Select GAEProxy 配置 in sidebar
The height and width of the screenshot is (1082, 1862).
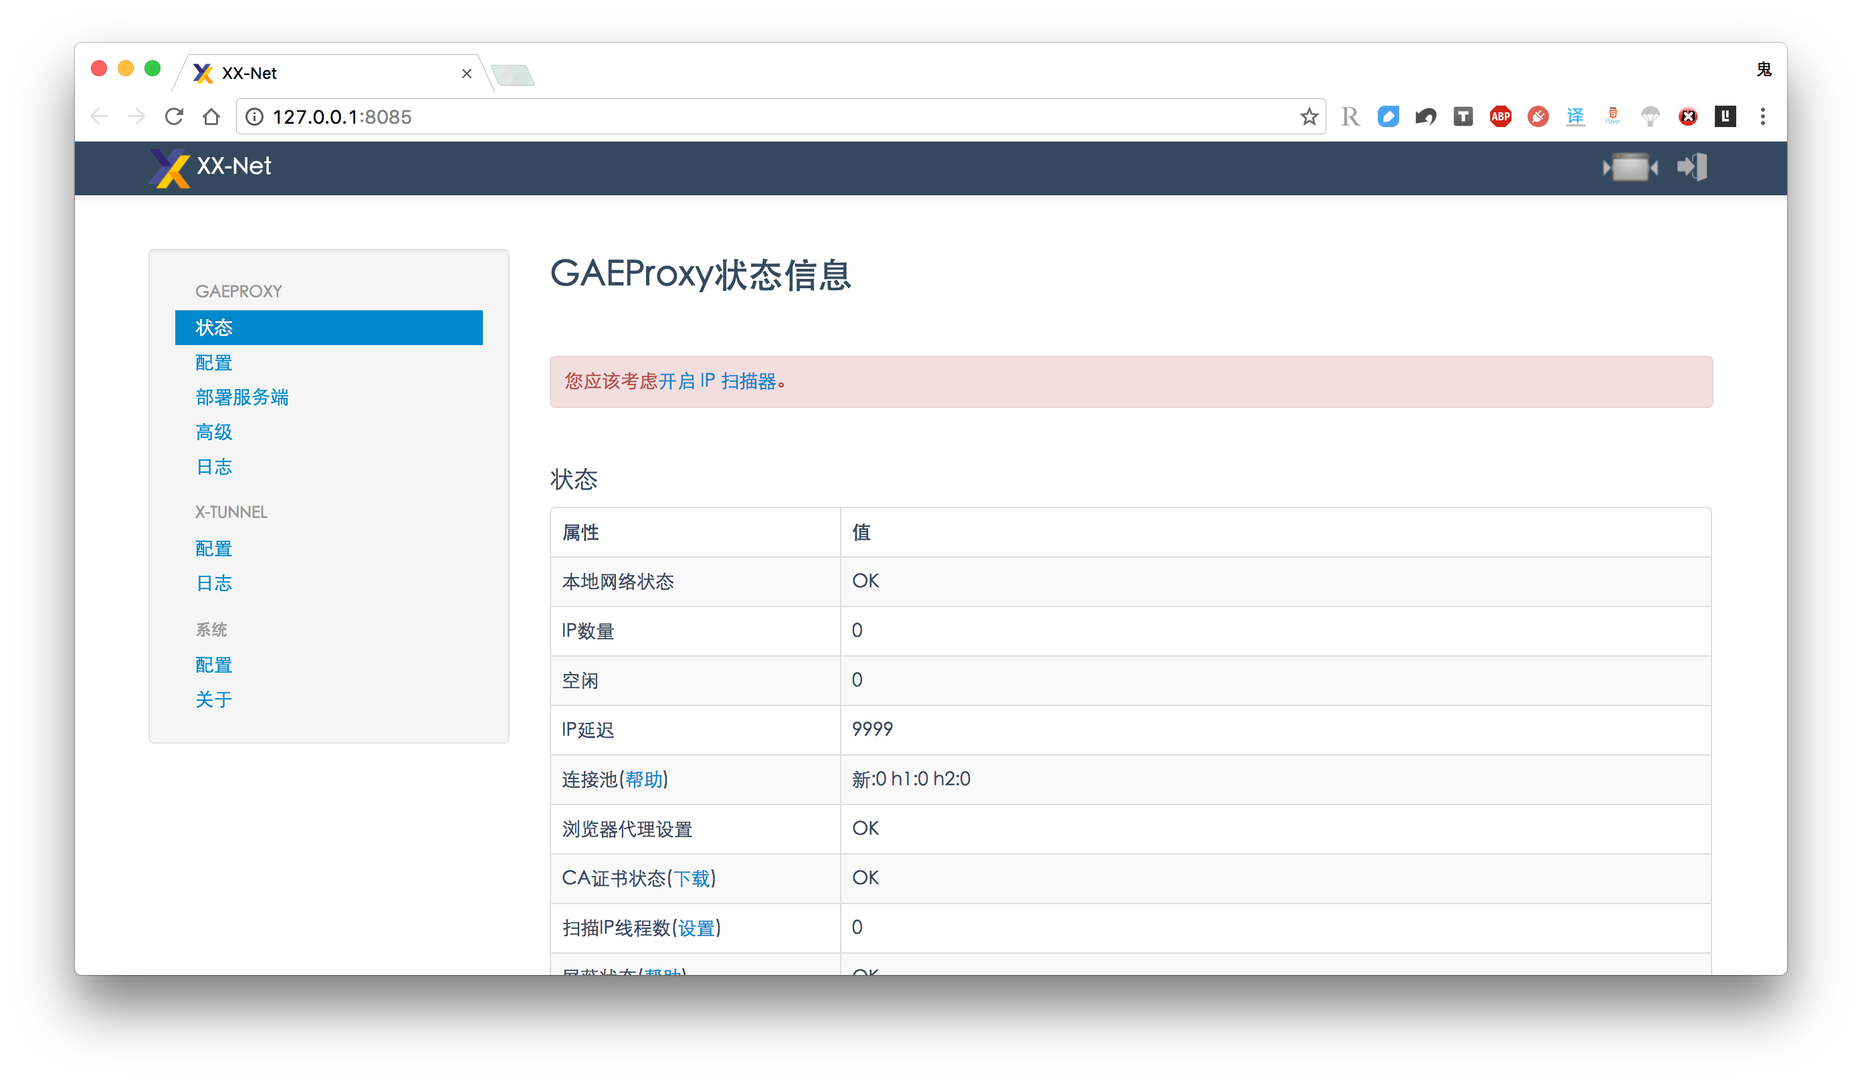click(213, 362)
